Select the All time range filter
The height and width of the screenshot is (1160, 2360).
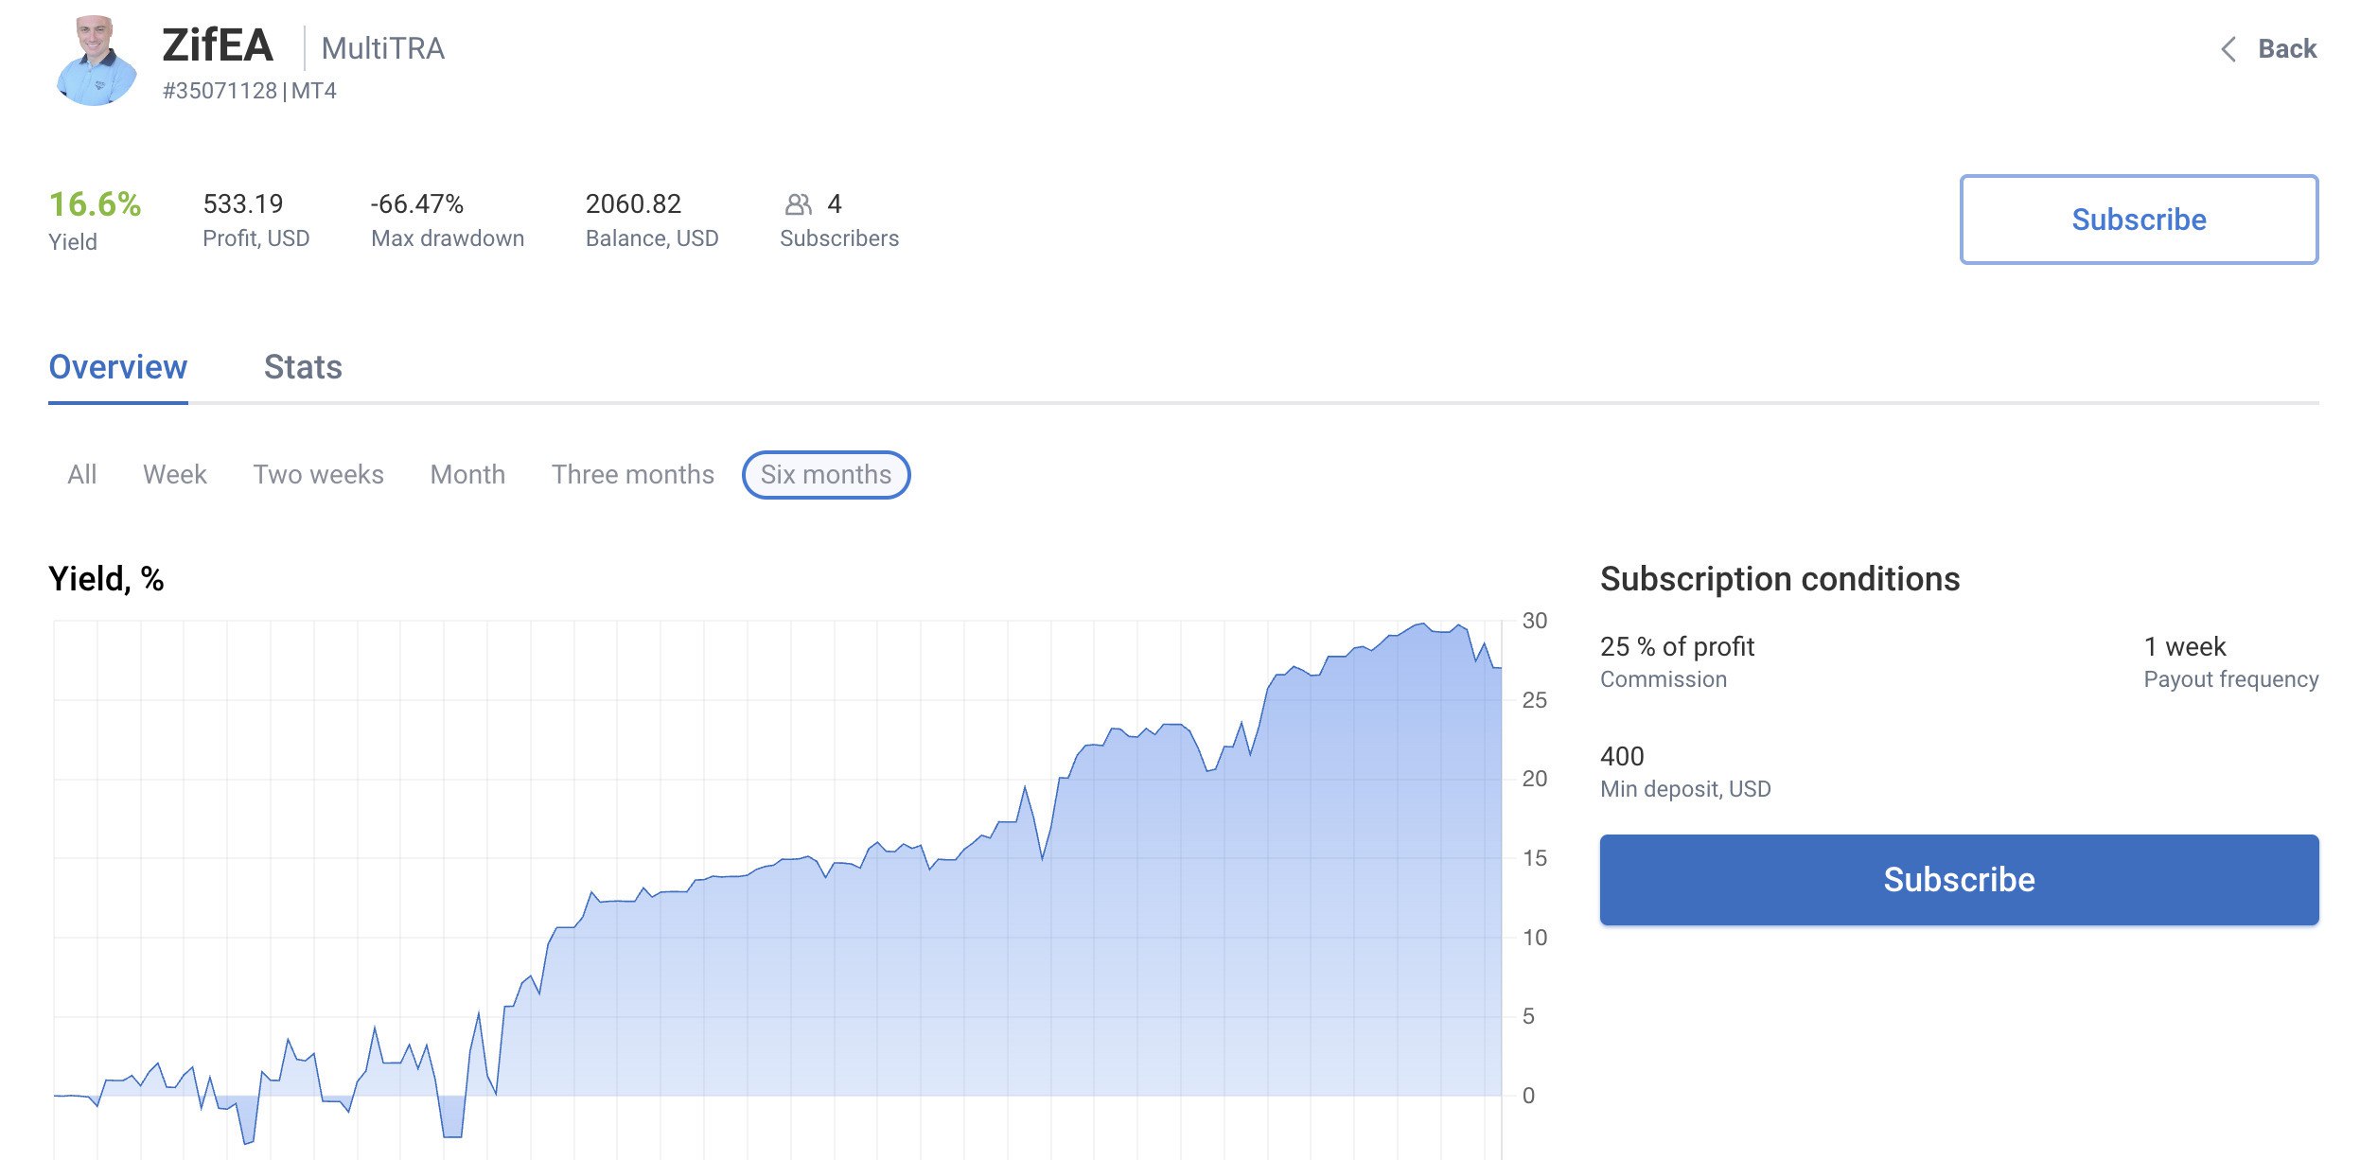pyautogui.click(x=82, y=475)
